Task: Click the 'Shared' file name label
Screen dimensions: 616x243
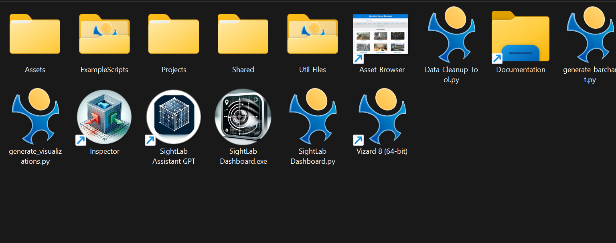Action: 243,70
